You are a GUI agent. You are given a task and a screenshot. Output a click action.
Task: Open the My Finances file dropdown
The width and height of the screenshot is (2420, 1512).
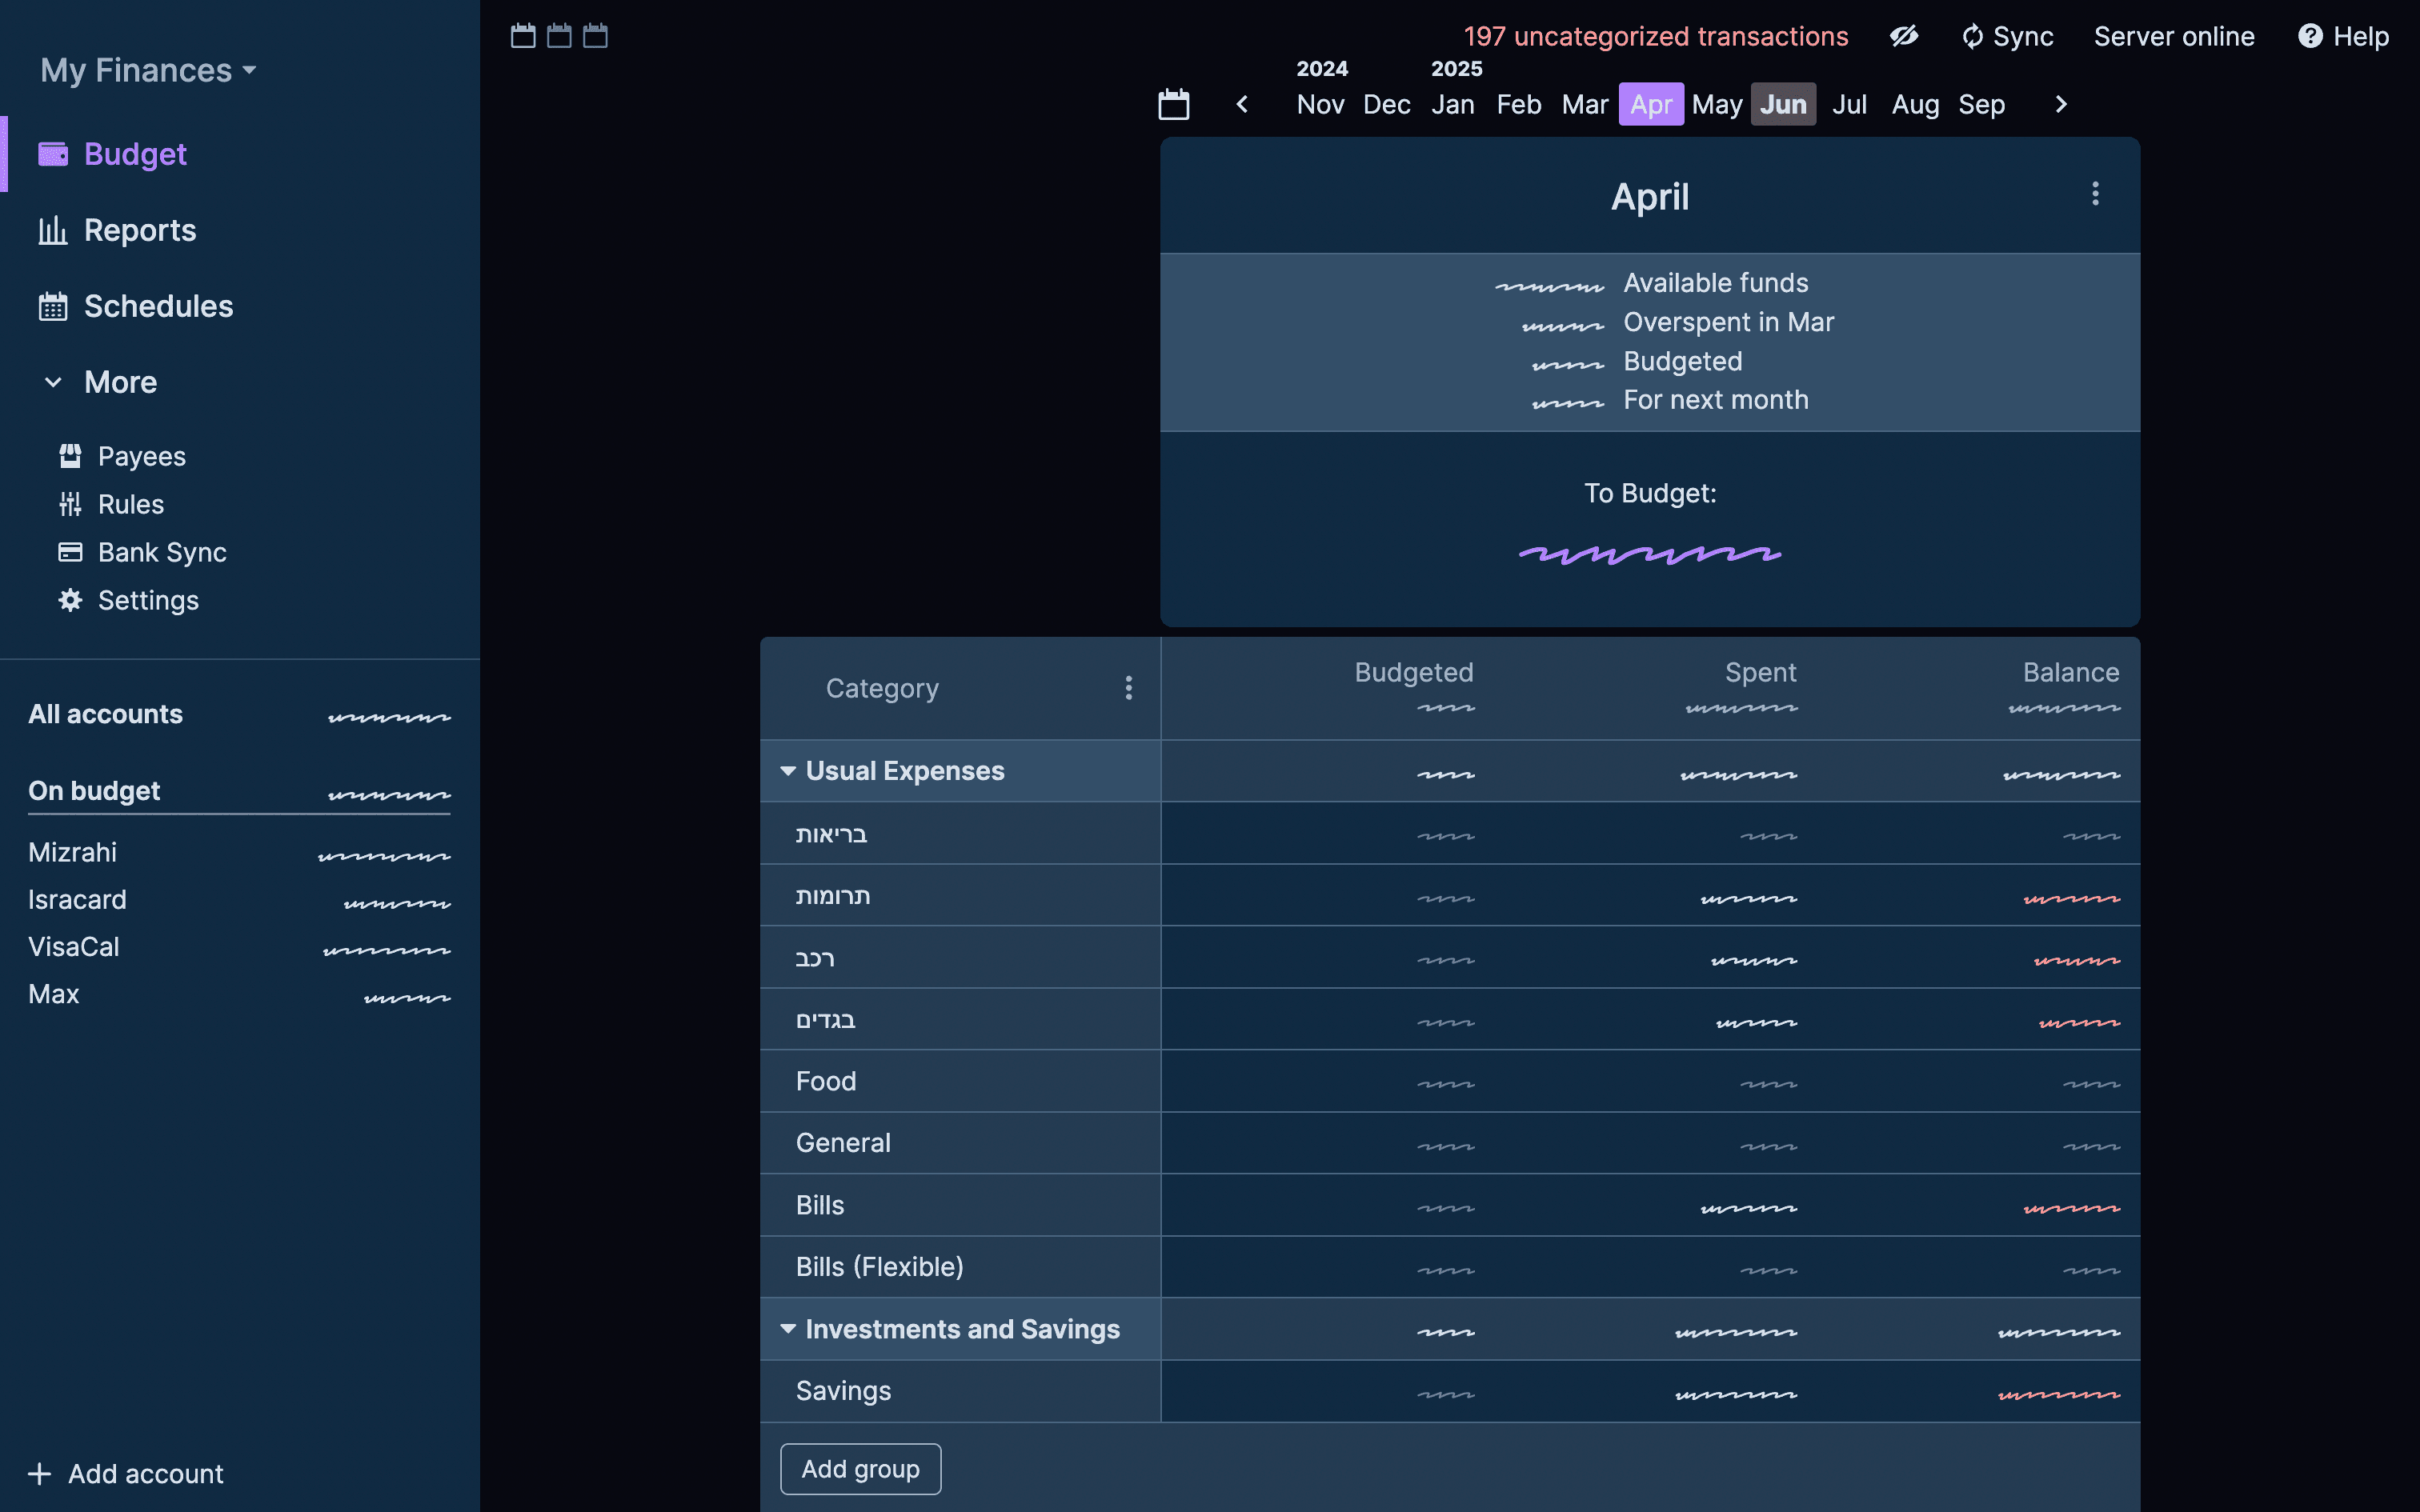[148, 70]
